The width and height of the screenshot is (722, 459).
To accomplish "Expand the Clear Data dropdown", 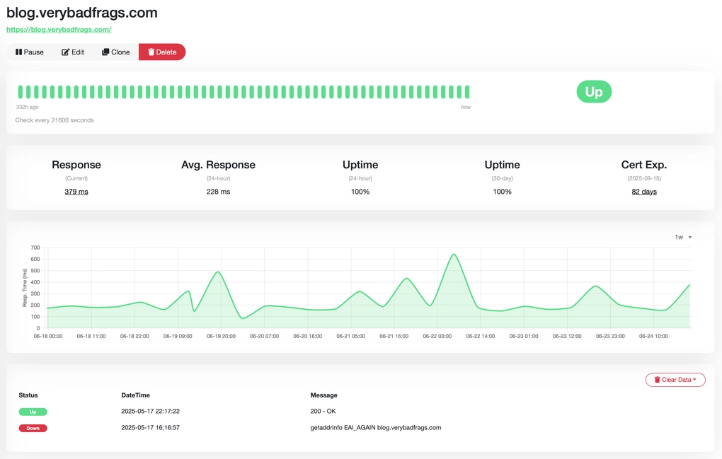I will click(675, 380).
